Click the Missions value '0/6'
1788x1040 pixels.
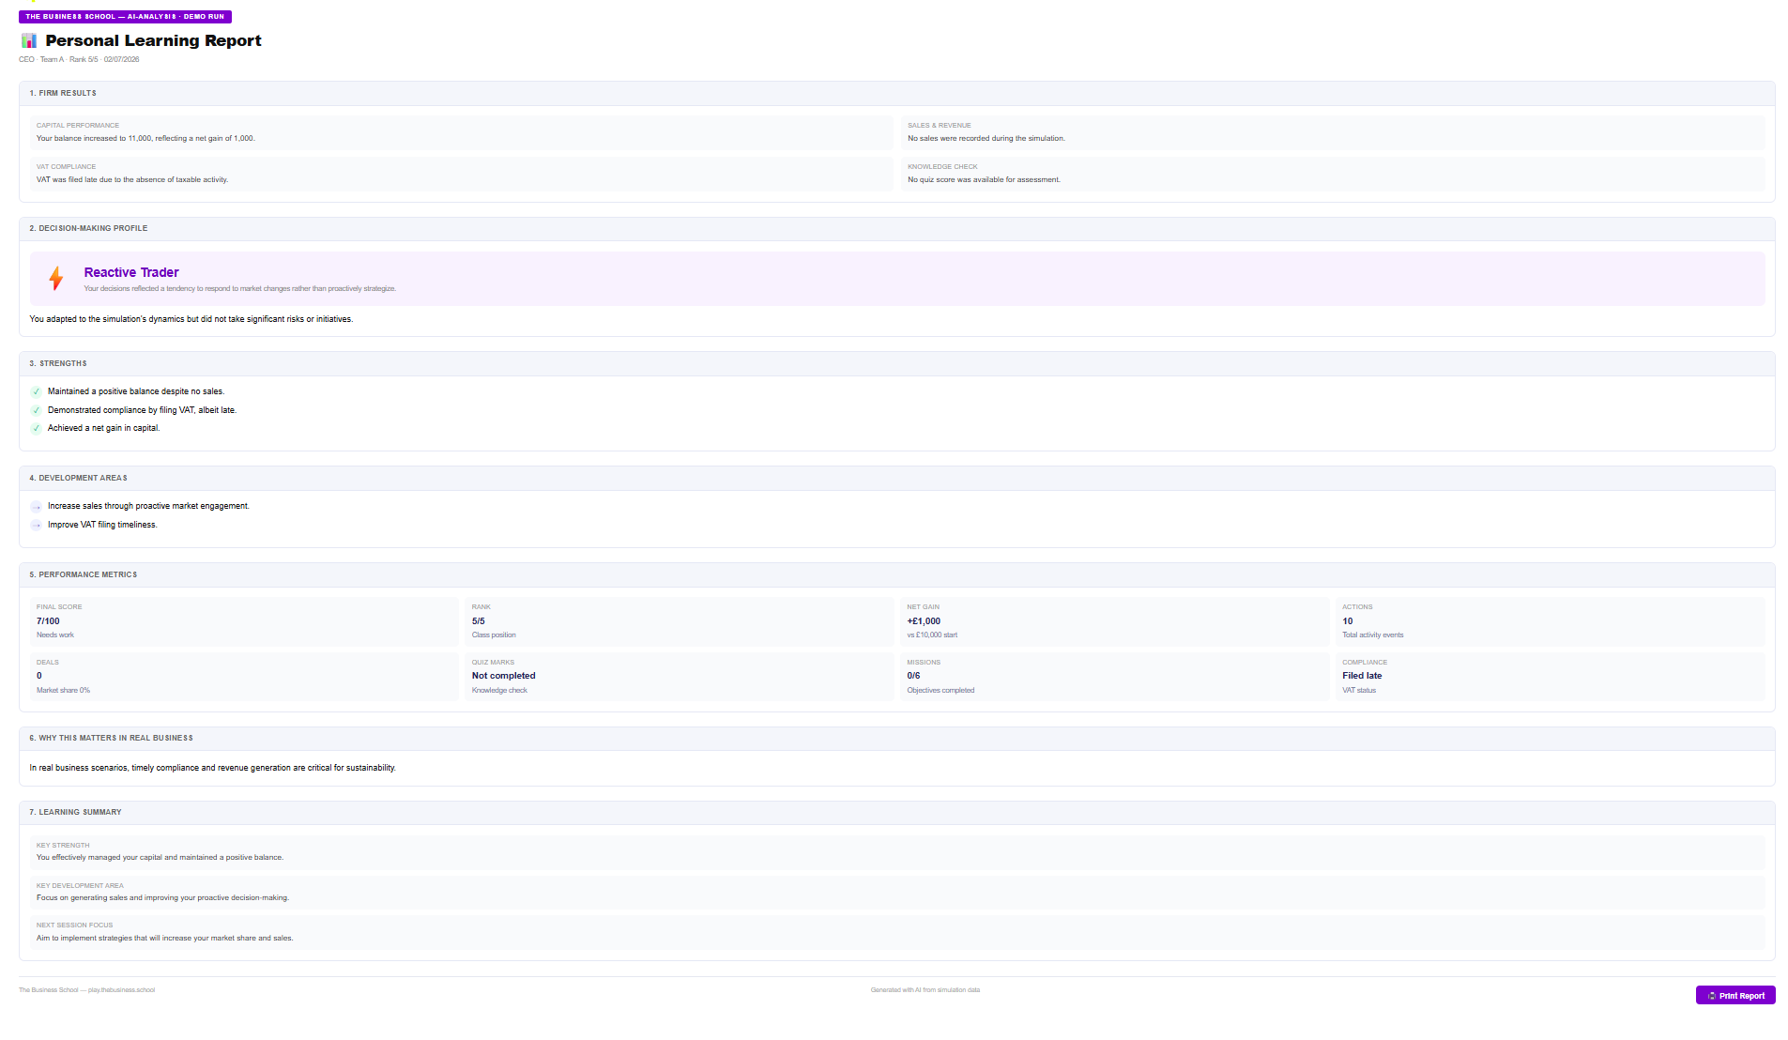[x=913, y=676]
